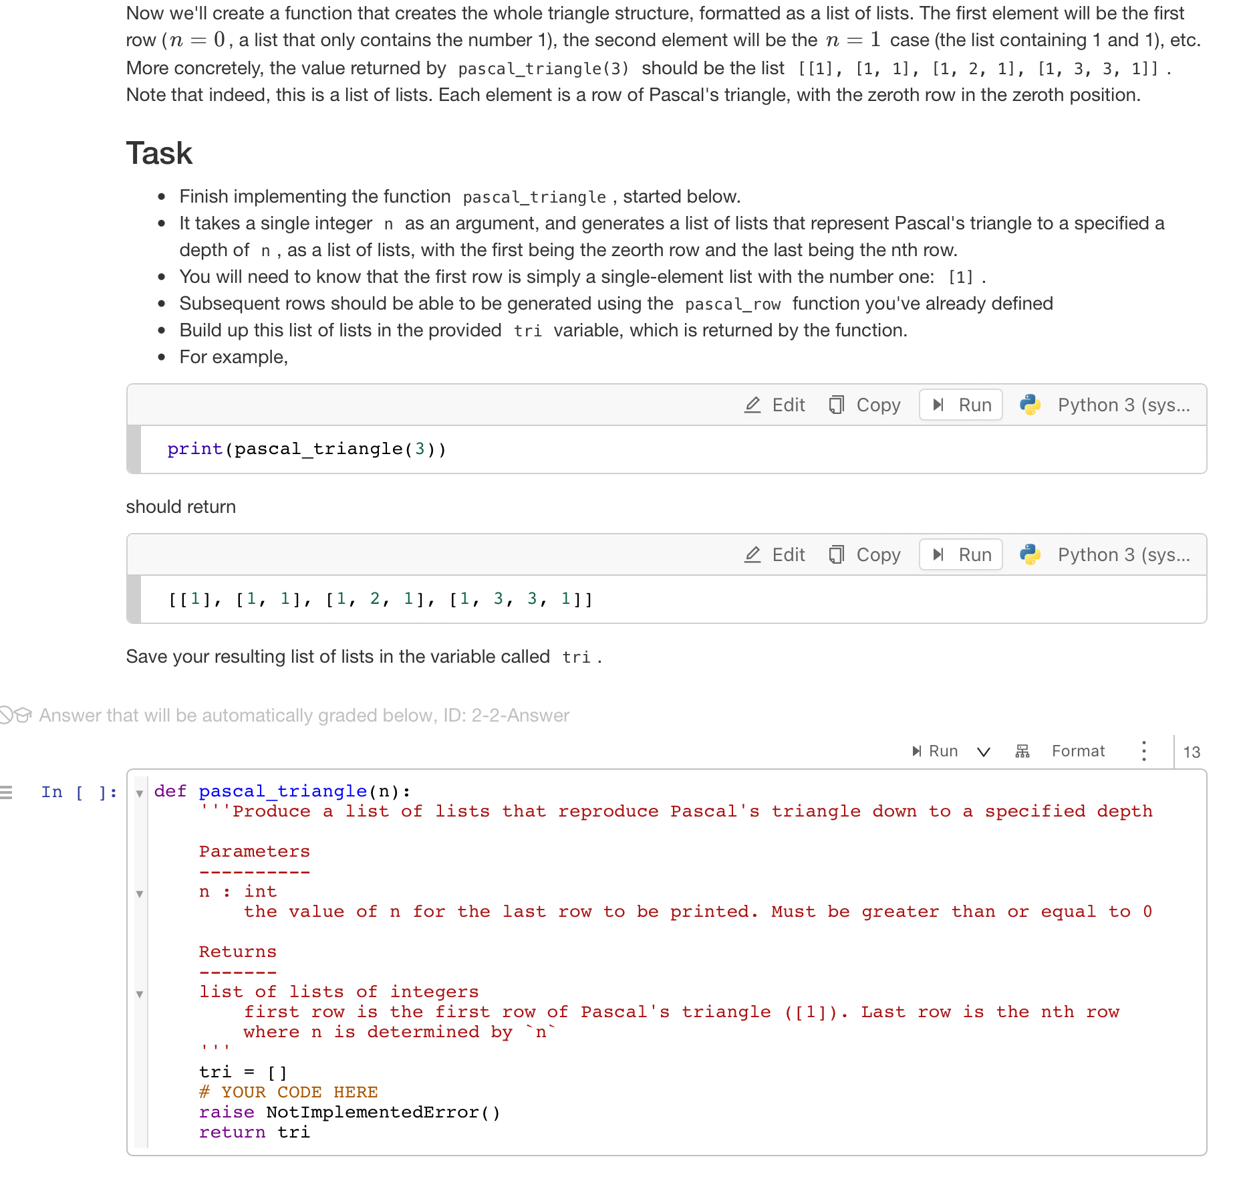Expand the Run dropdown chevron in the answer toolbar
The height and width of the screenshot is (1177, 1241).
pyautogui.click(x=984, y=751)
